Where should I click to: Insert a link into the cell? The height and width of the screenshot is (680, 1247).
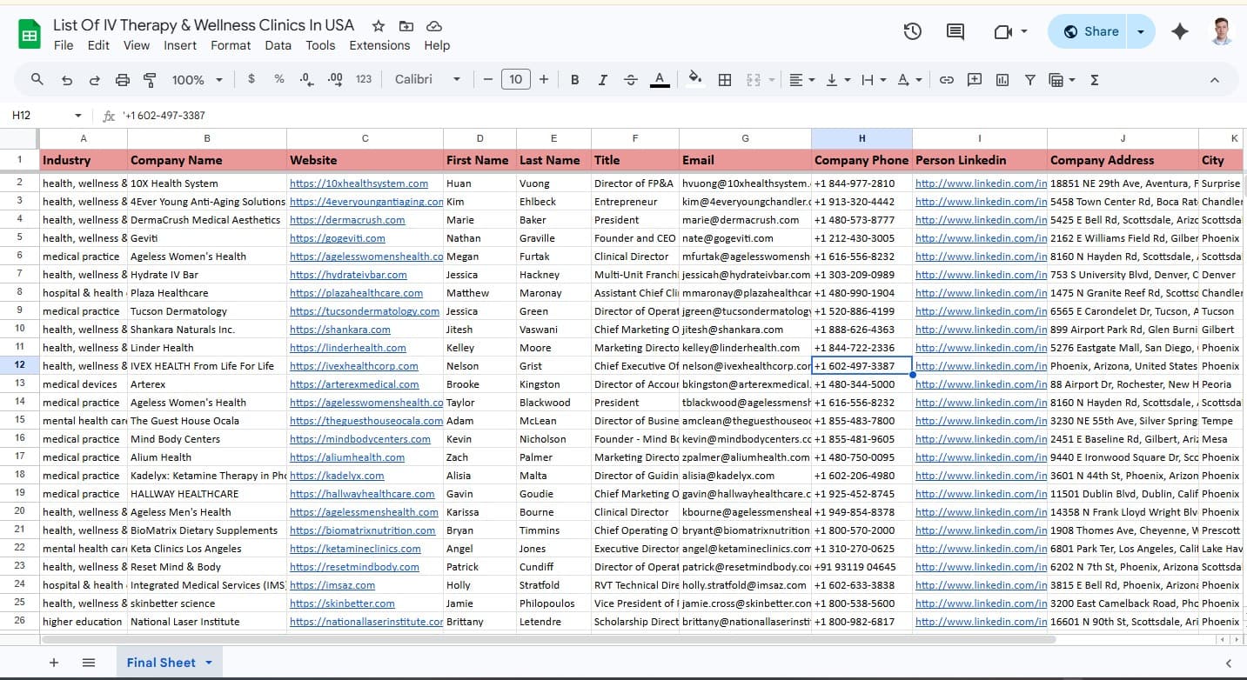947,79
